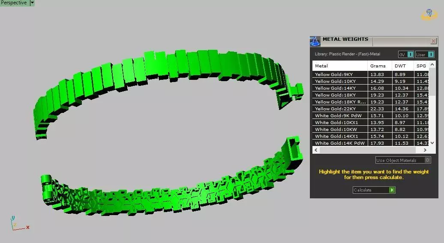444x243 pixels.
Task: Click the 16.08 grams cell
Action: (x=380, y=88)
